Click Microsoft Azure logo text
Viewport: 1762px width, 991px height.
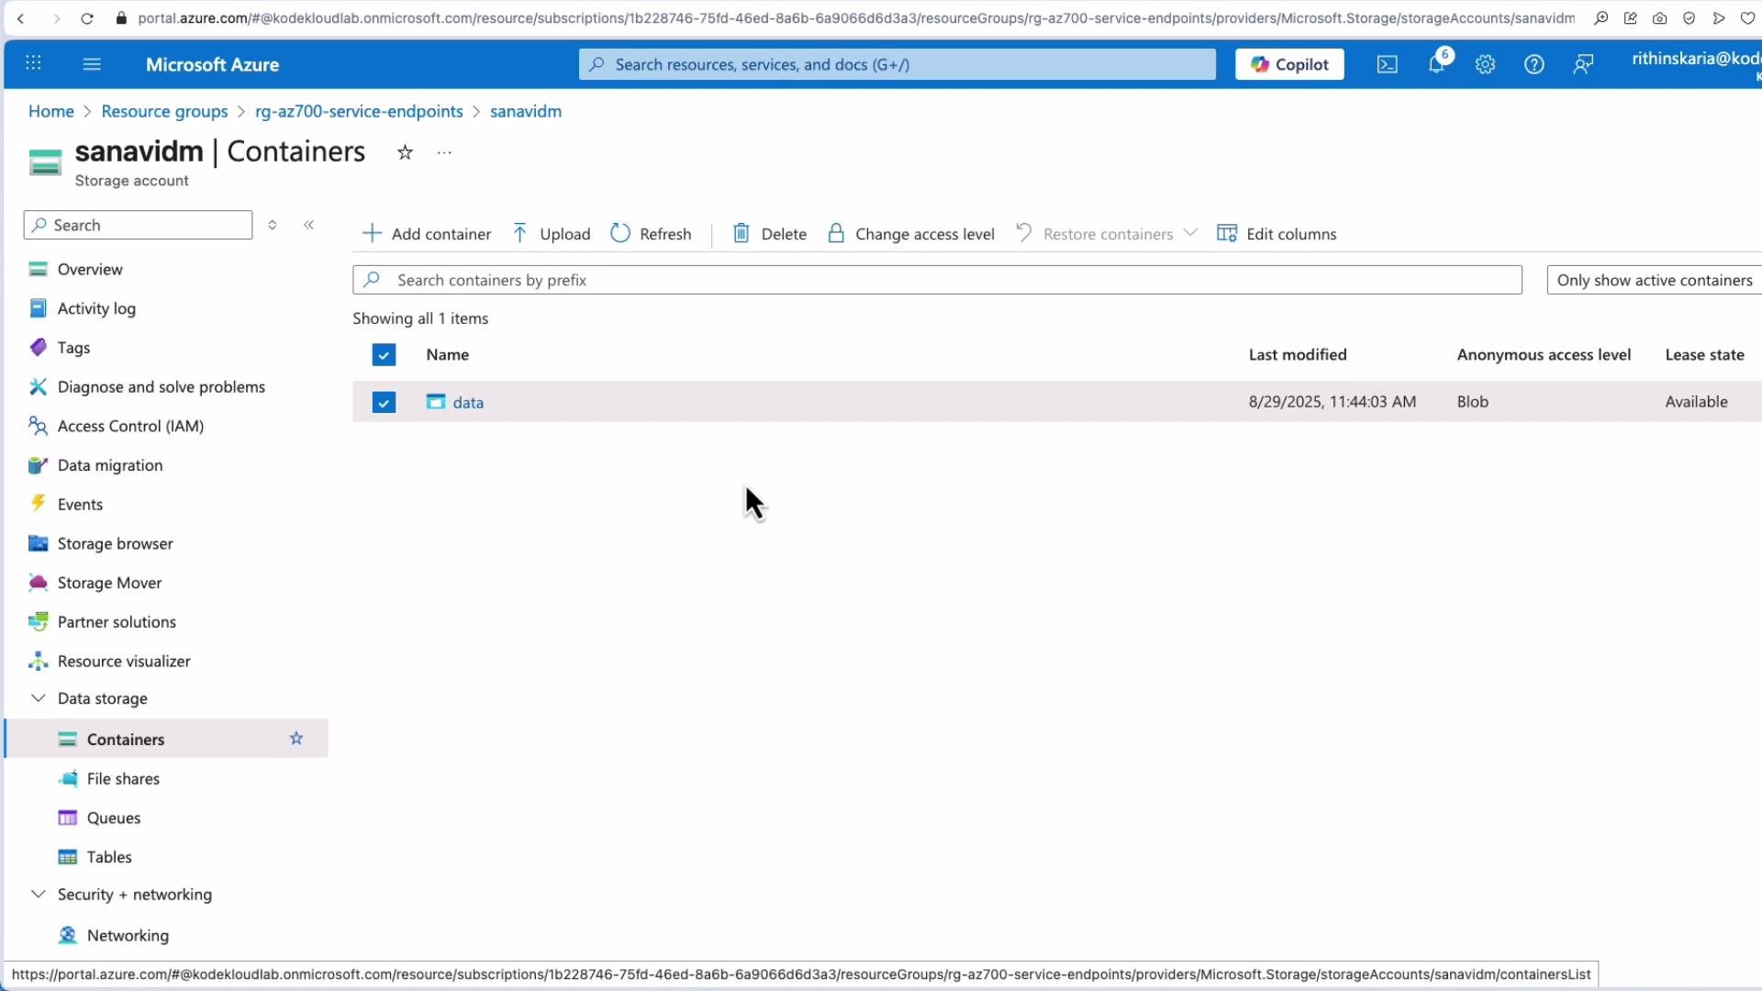pos(212,64)
